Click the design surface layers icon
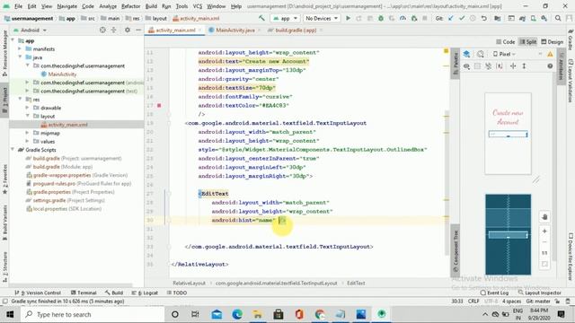Screen dimensions: 575x323 click(466, 54)
